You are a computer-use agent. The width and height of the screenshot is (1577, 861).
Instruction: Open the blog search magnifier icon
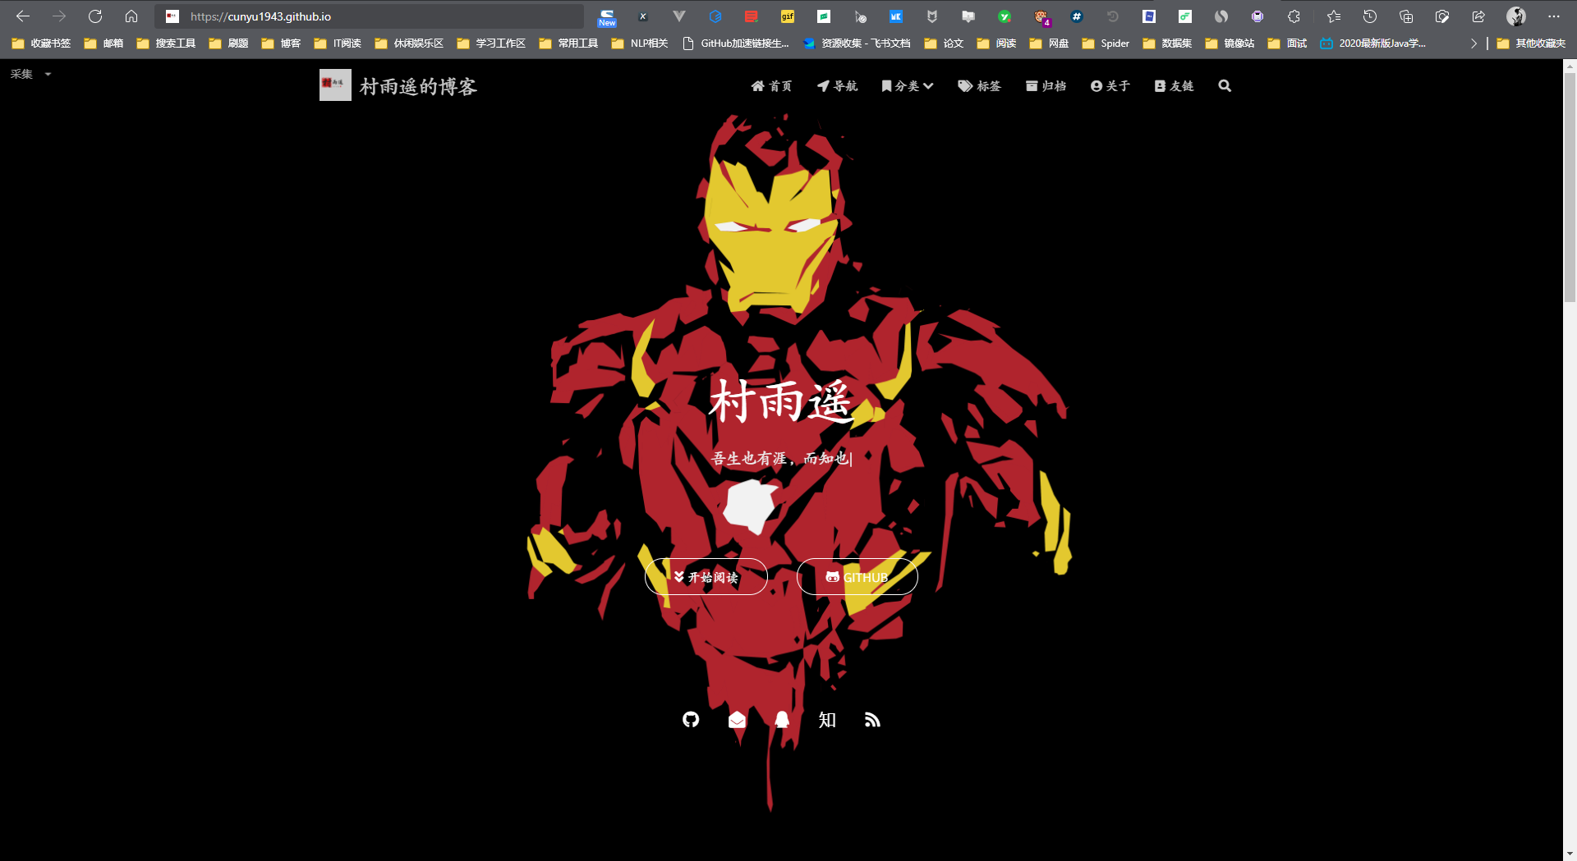(x=1225, y=86)
